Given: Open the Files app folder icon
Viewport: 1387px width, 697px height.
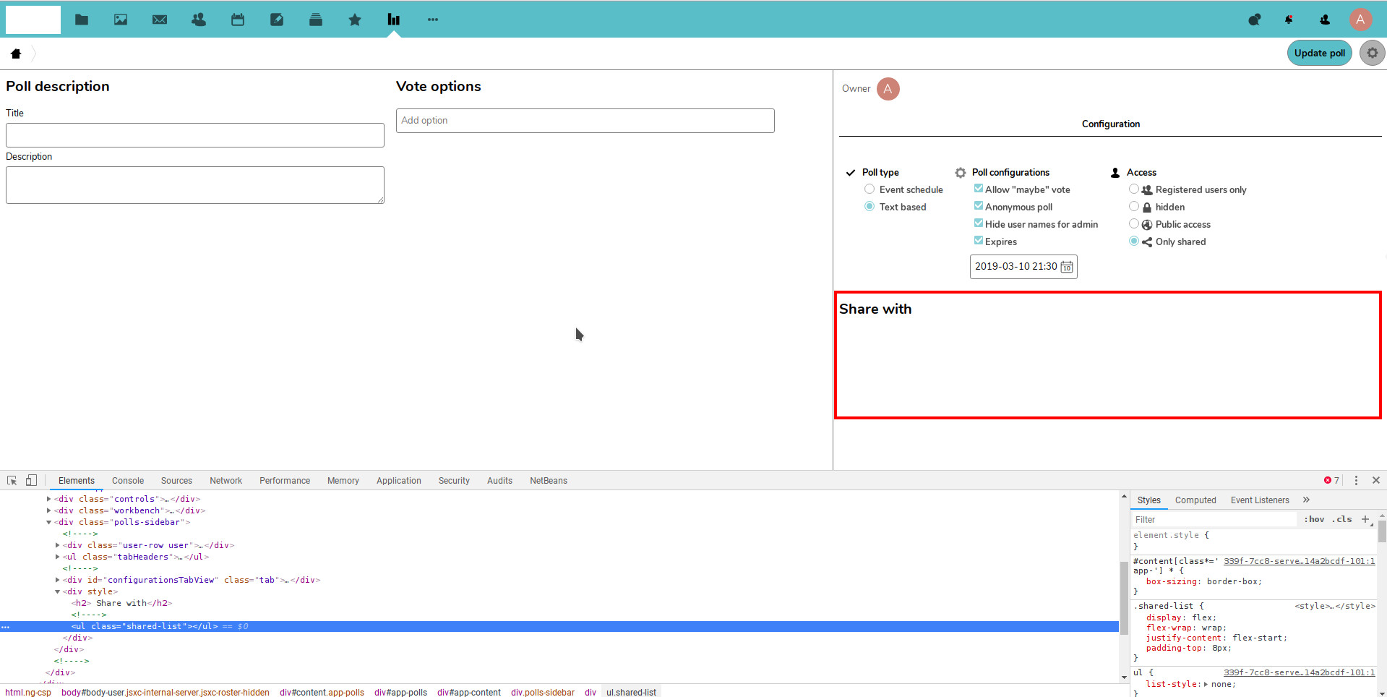Looking at the screenshot, I should click(x=82, y=20).
